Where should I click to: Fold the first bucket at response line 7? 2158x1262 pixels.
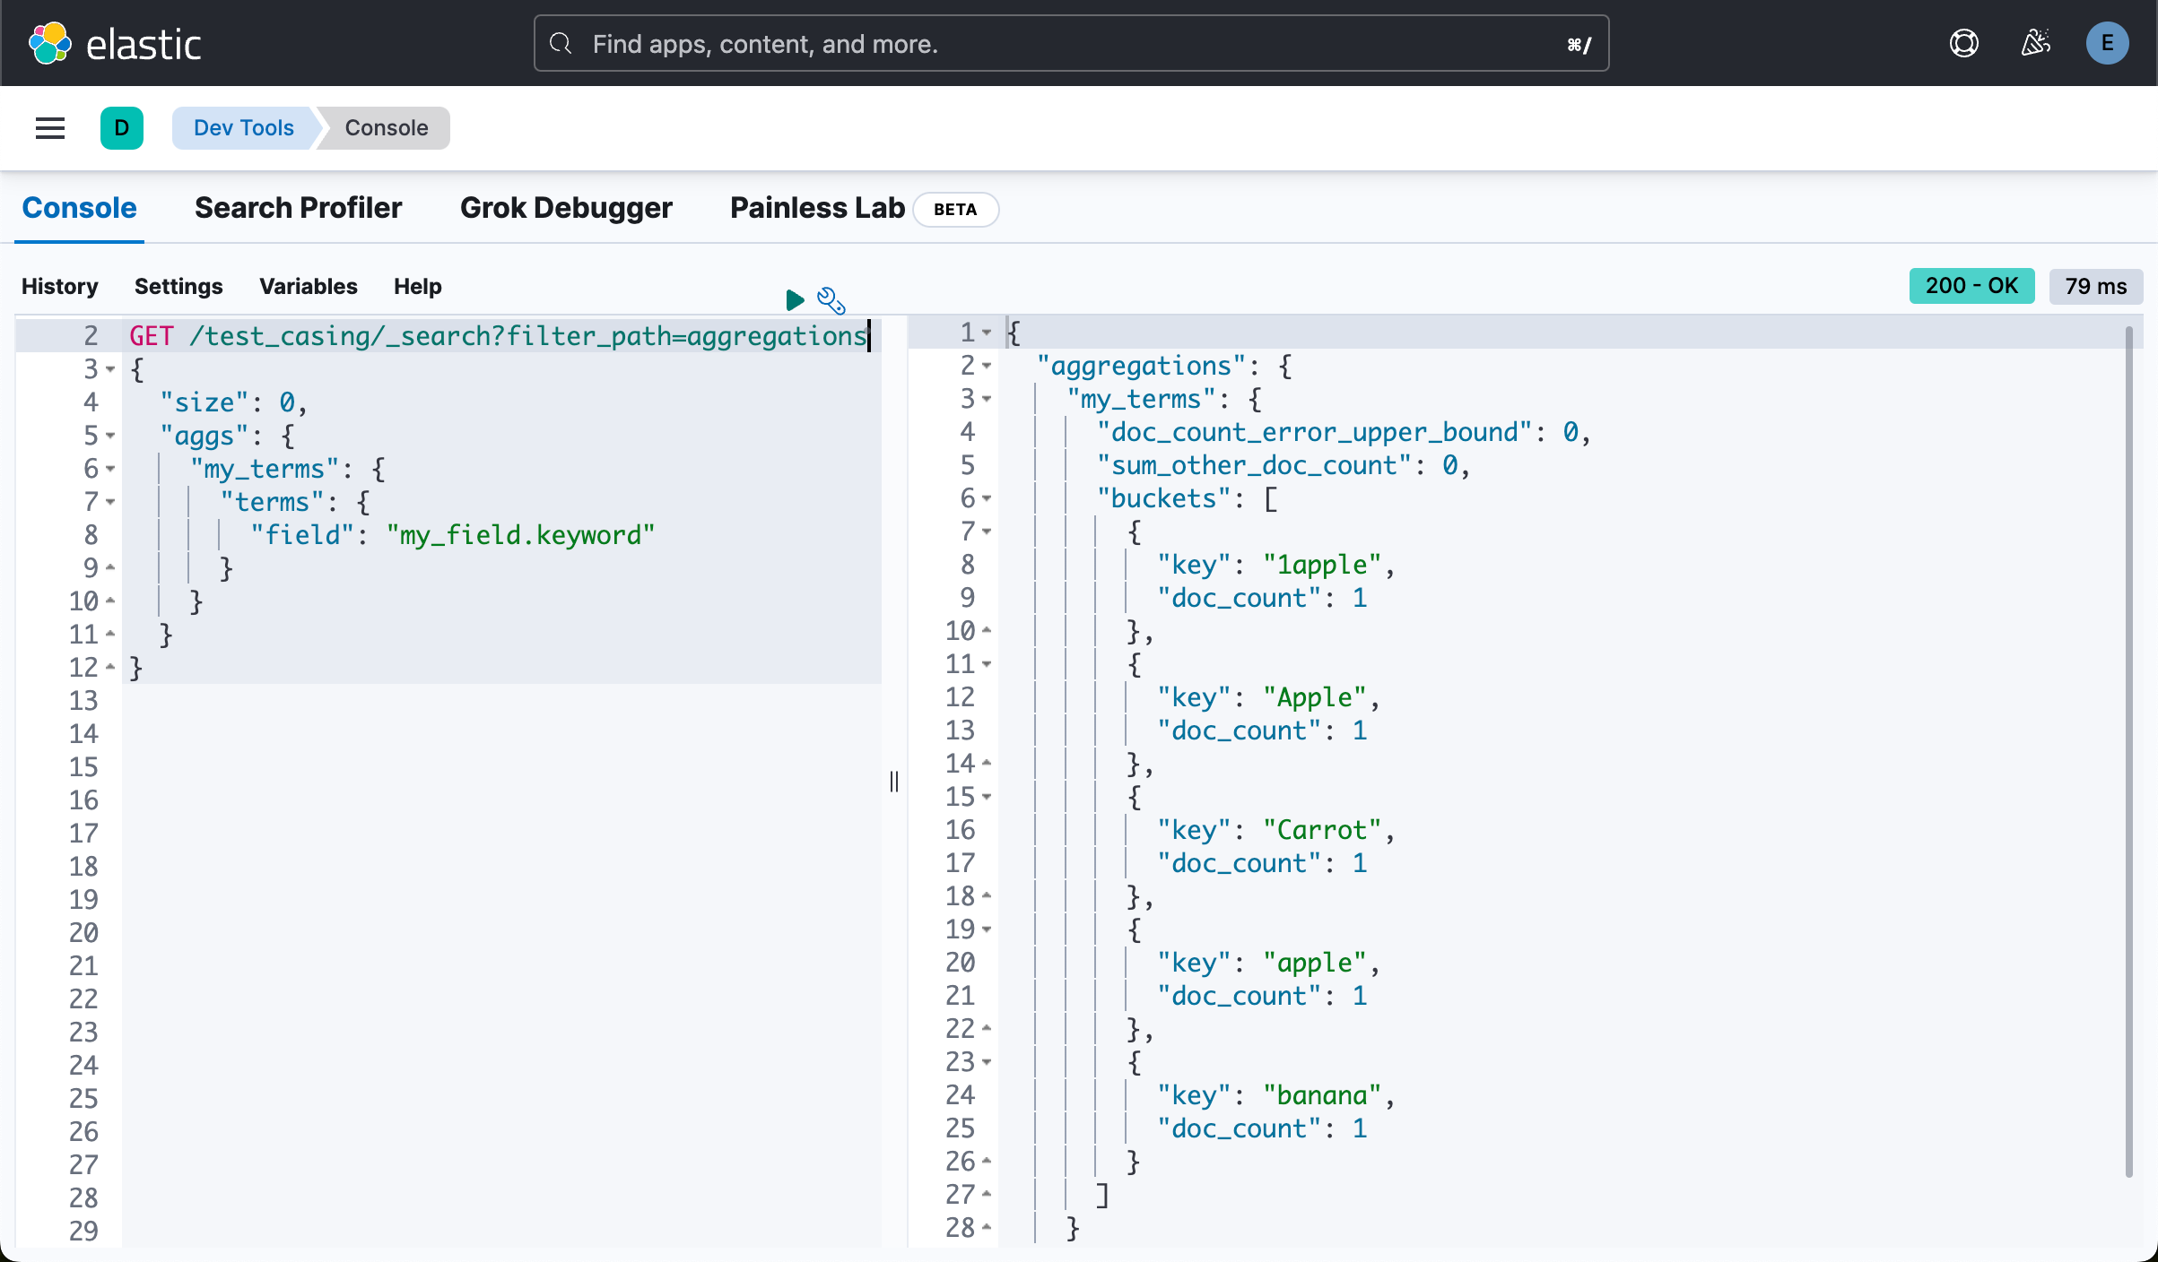tap(987, 532)
